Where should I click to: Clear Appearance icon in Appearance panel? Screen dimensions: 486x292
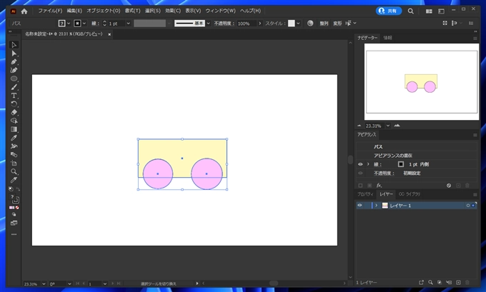tap(449, 186)
